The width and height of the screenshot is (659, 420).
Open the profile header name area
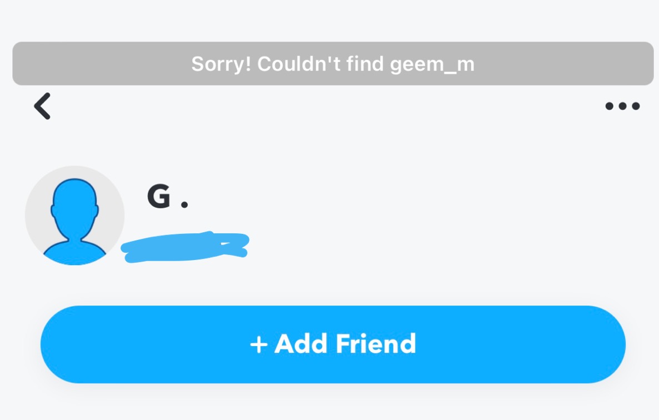click(x=168, y=196)
